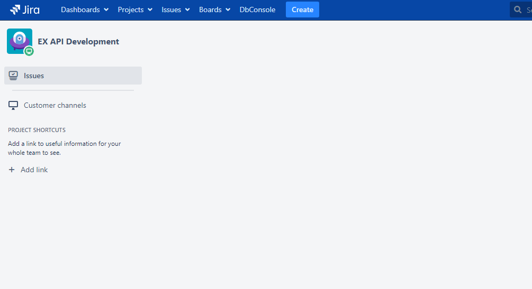Go to Customer channels in the sidebar
The image size is (532, 289).
[55, 105]
